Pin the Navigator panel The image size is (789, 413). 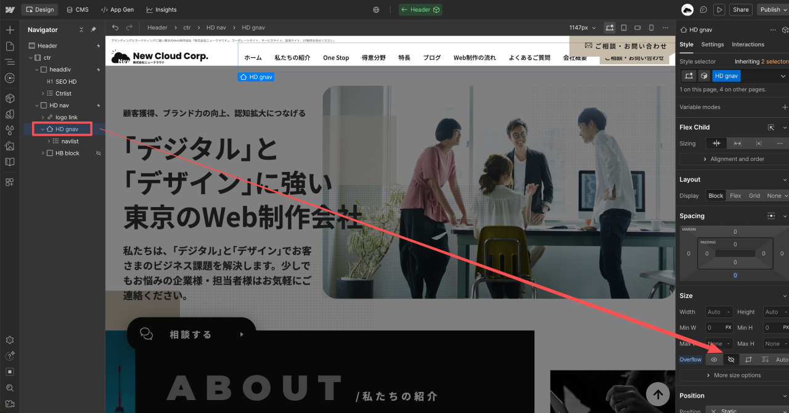(x=94, y=30)
